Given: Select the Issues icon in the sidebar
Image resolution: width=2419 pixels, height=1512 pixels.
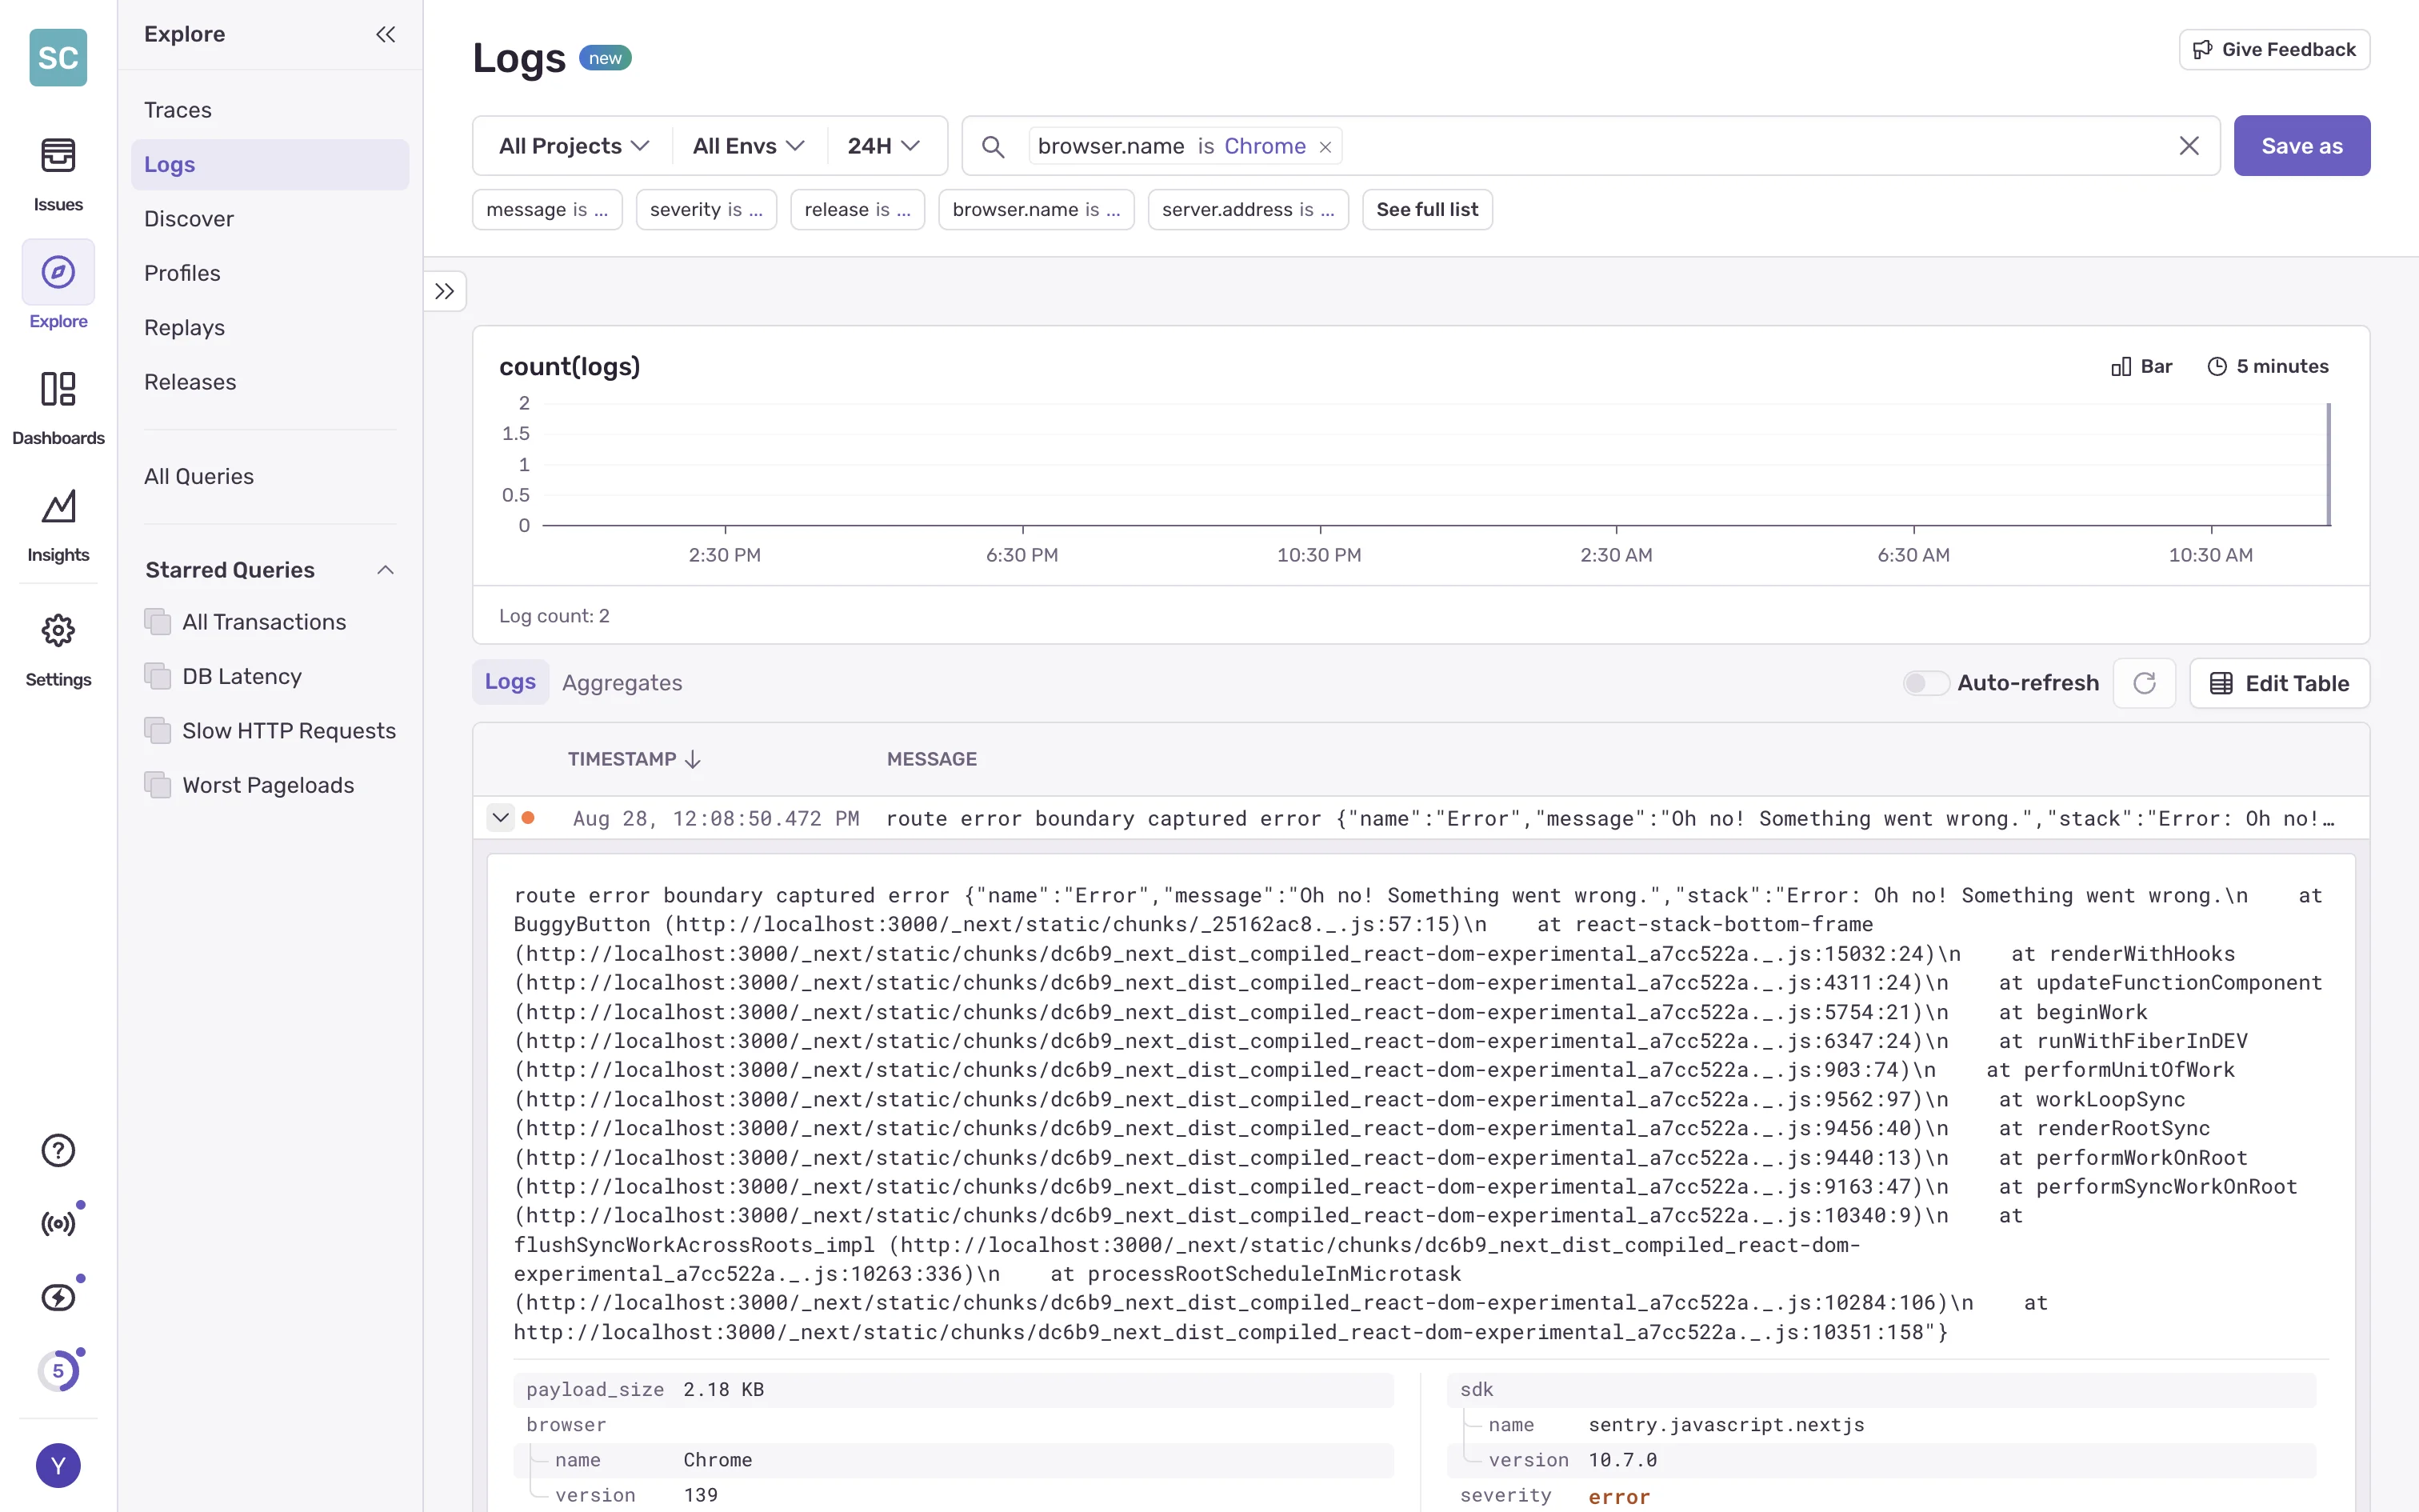Looking at the screenshot, I should pos(57,156).
